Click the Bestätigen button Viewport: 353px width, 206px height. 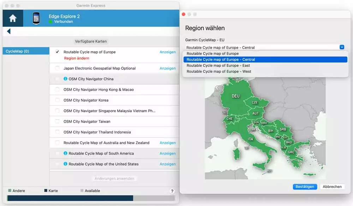[305, 187]
